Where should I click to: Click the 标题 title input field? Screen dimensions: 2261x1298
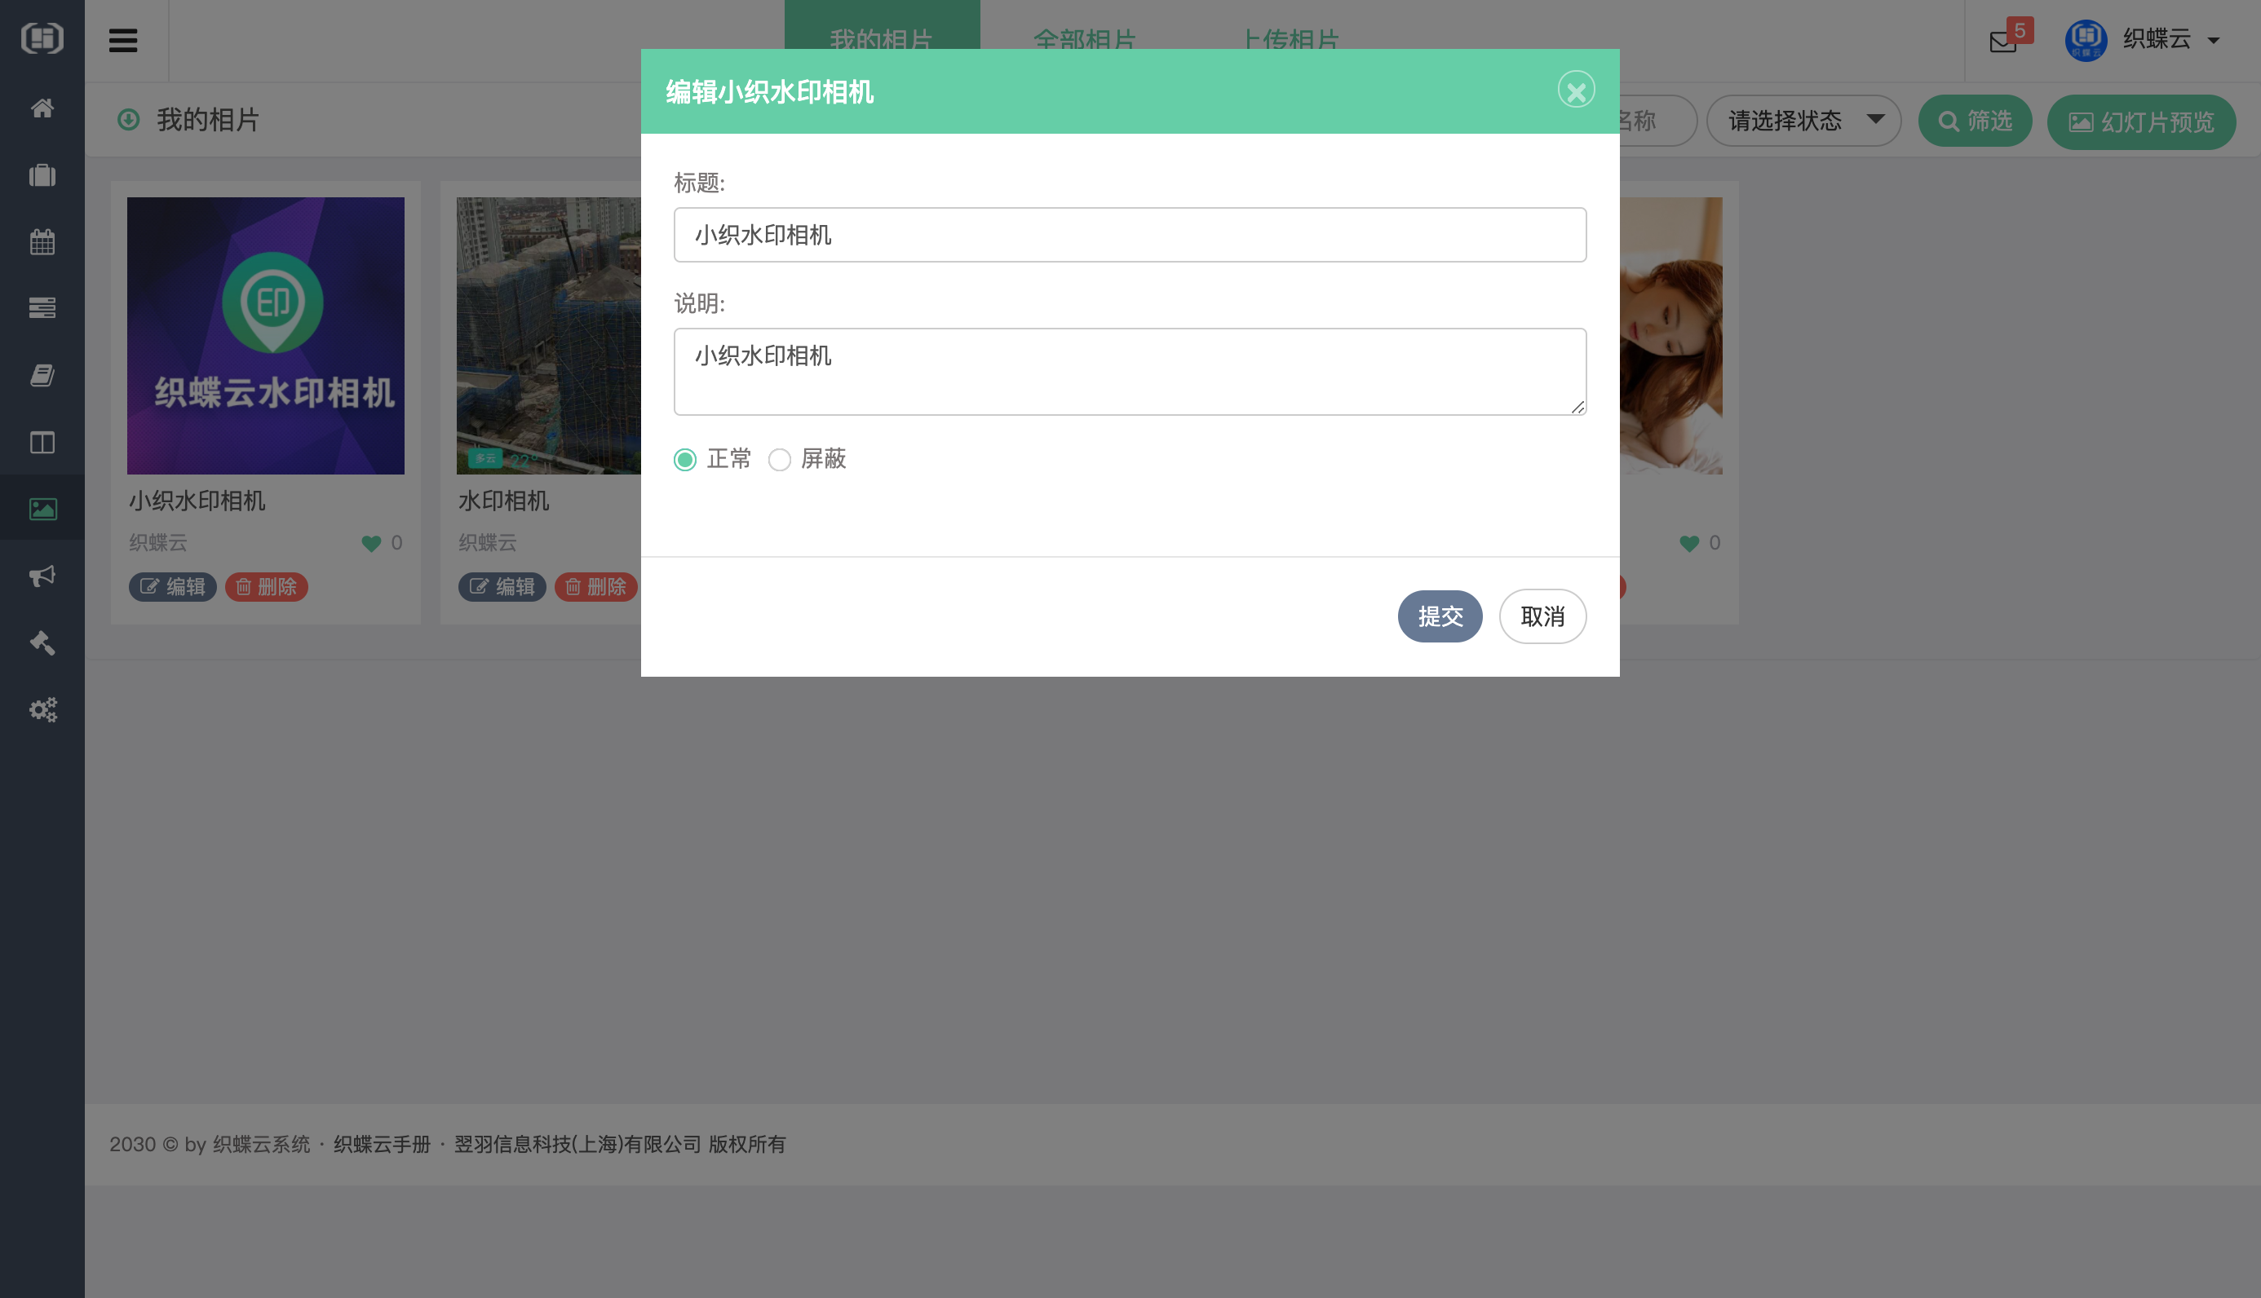(x=1130, y=236)
